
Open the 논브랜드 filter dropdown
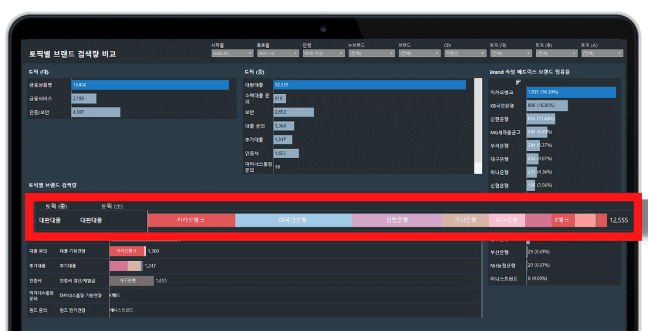point(371,53)
